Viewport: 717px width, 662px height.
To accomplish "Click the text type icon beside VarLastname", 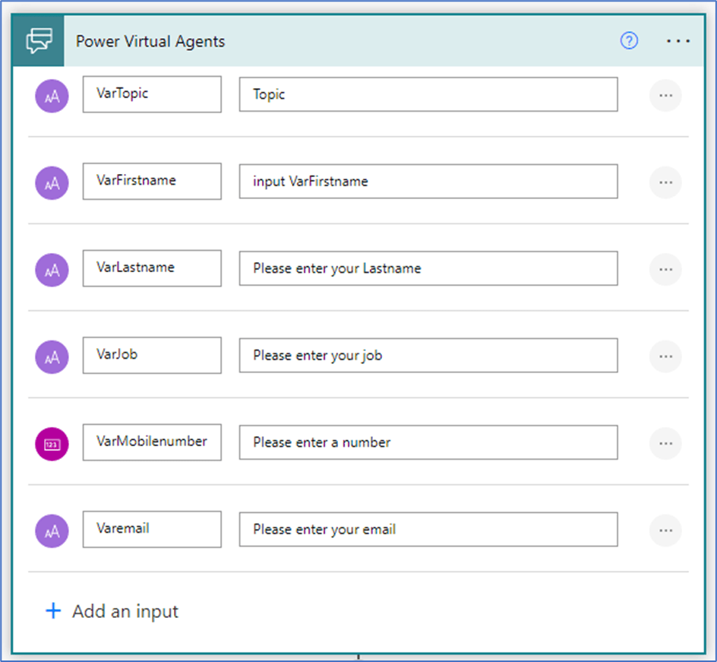I will pyautogui.click(x=52, y=270).
